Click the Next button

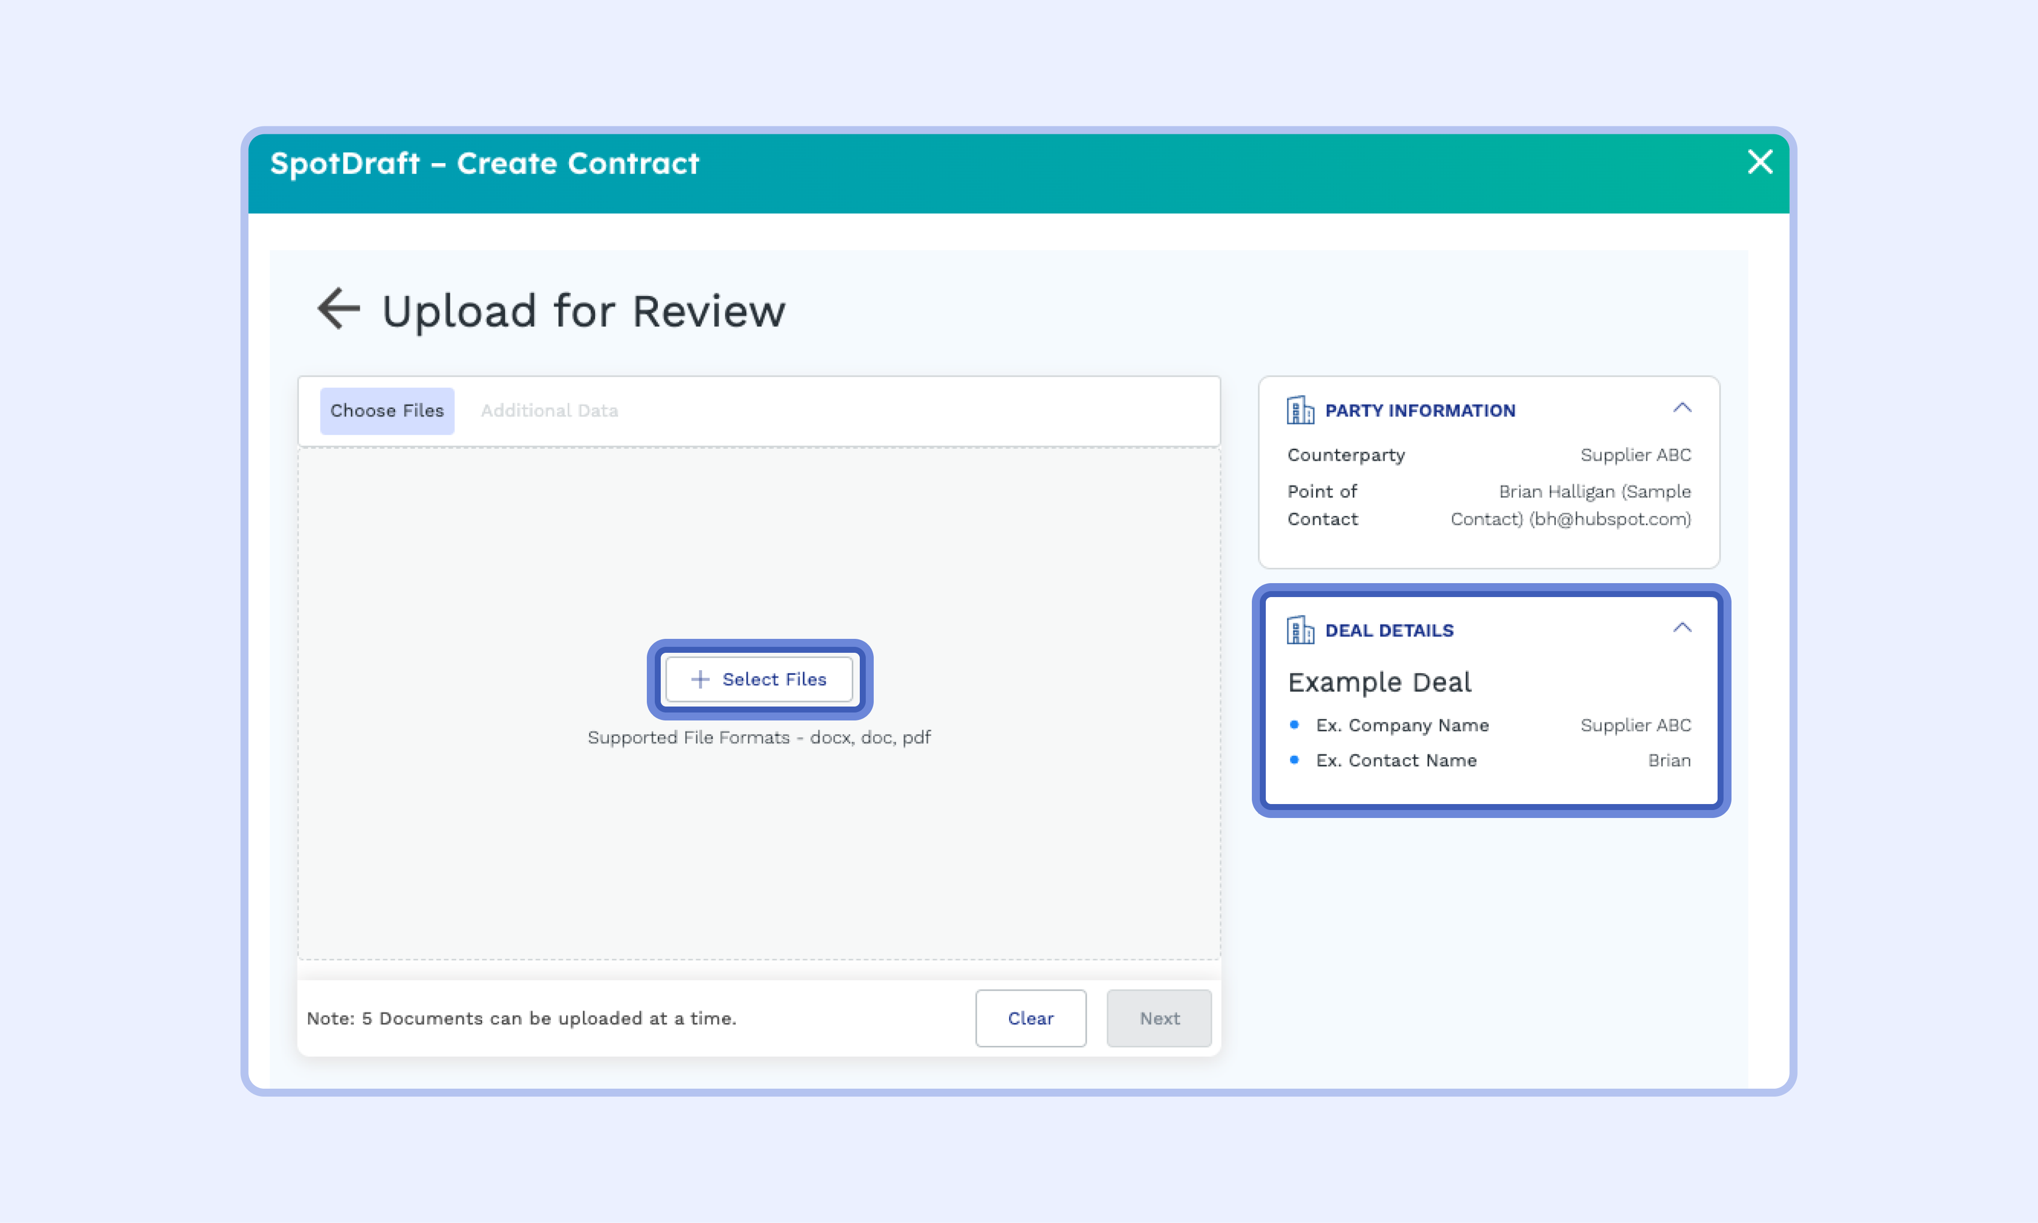coord(1159,1019)
